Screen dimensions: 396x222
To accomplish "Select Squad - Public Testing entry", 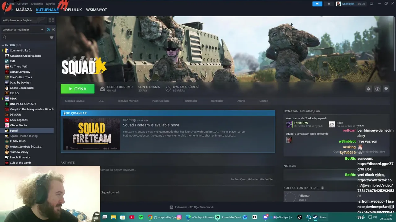I will (24, 136).
